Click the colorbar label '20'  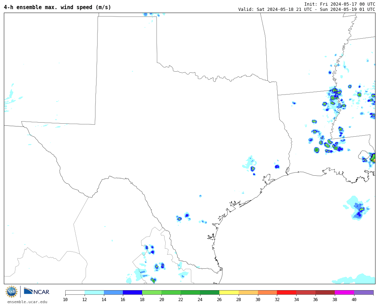[x=162, y=299]
